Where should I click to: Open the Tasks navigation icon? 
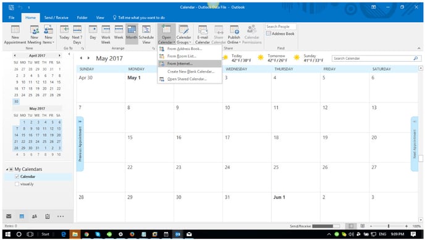coord(48,216)
